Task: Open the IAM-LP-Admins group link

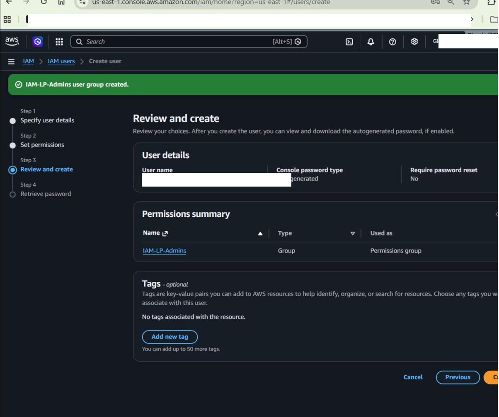Action: pyautogui.click(x=165, y=251)
